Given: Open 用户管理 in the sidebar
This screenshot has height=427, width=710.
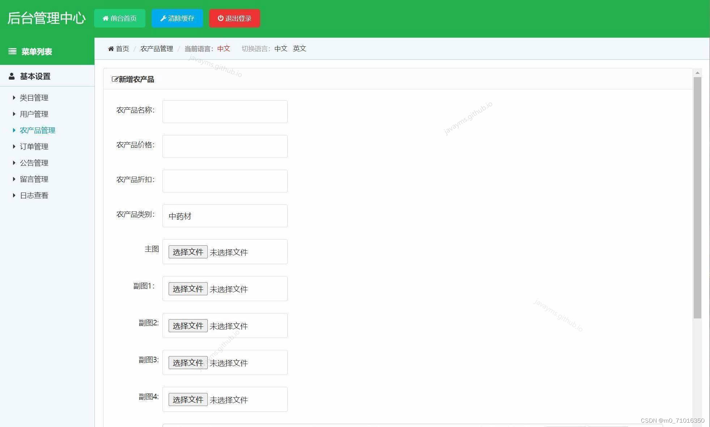Looking at the screenshot, I should point(34,114).
